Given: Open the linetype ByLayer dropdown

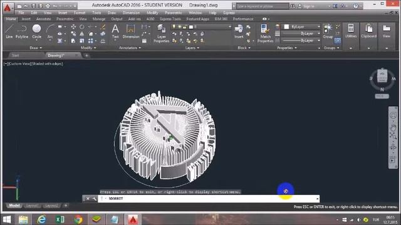Looking at the screenshot, I should [x=301, y=41].
